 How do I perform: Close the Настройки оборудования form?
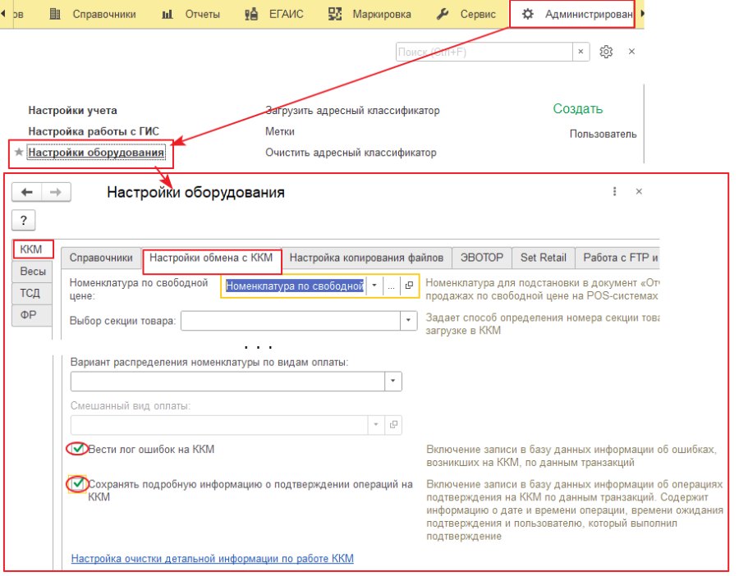pyautogui.click(x=639, y=191)
